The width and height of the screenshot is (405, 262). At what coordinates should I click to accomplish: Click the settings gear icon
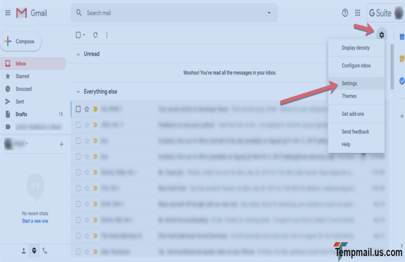381,35
